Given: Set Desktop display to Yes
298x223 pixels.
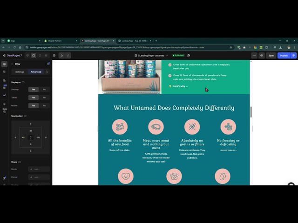Looking at the screenshot, I should (x=34, y=90).
